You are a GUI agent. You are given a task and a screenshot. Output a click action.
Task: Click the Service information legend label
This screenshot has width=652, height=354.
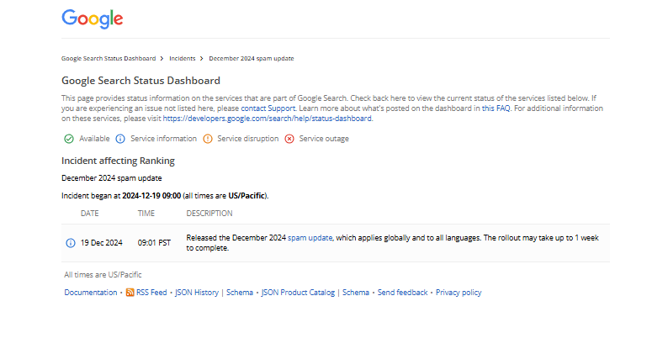point(163,139)
